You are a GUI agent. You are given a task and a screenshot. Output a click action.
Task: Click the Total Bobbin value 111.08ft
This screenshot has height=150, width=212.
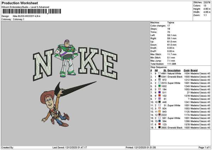172,64
